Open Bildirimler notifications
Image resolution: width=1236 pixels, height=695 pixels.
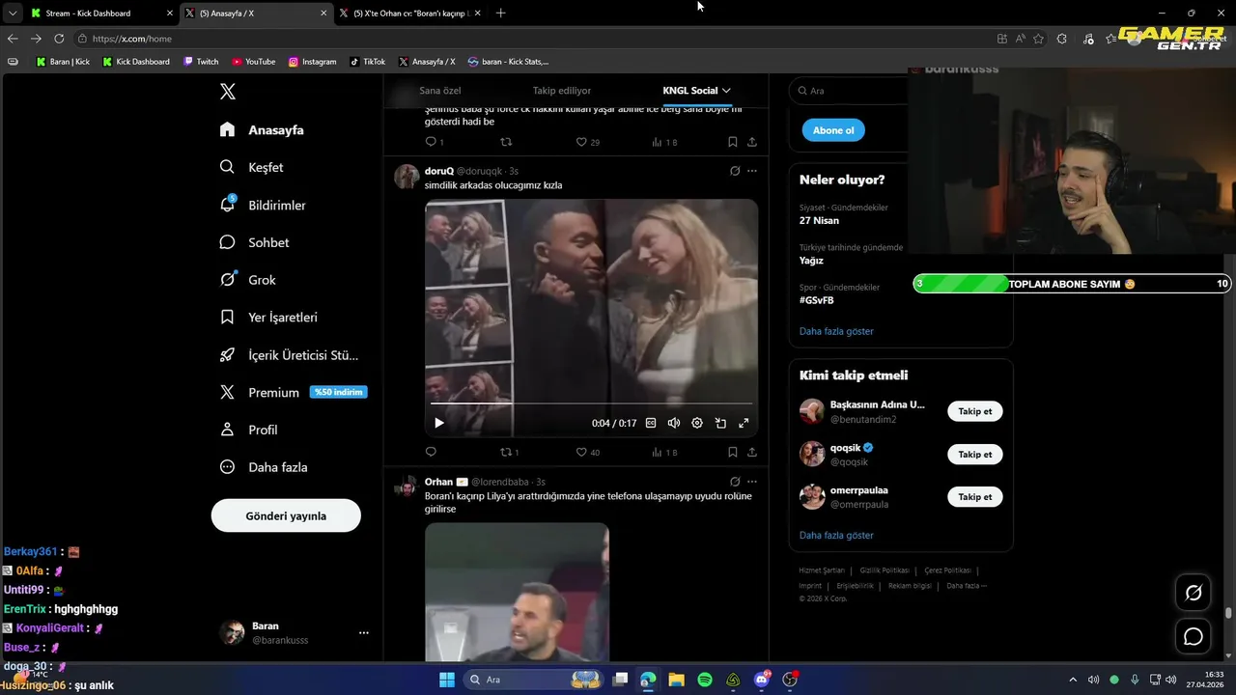[263, 205]
